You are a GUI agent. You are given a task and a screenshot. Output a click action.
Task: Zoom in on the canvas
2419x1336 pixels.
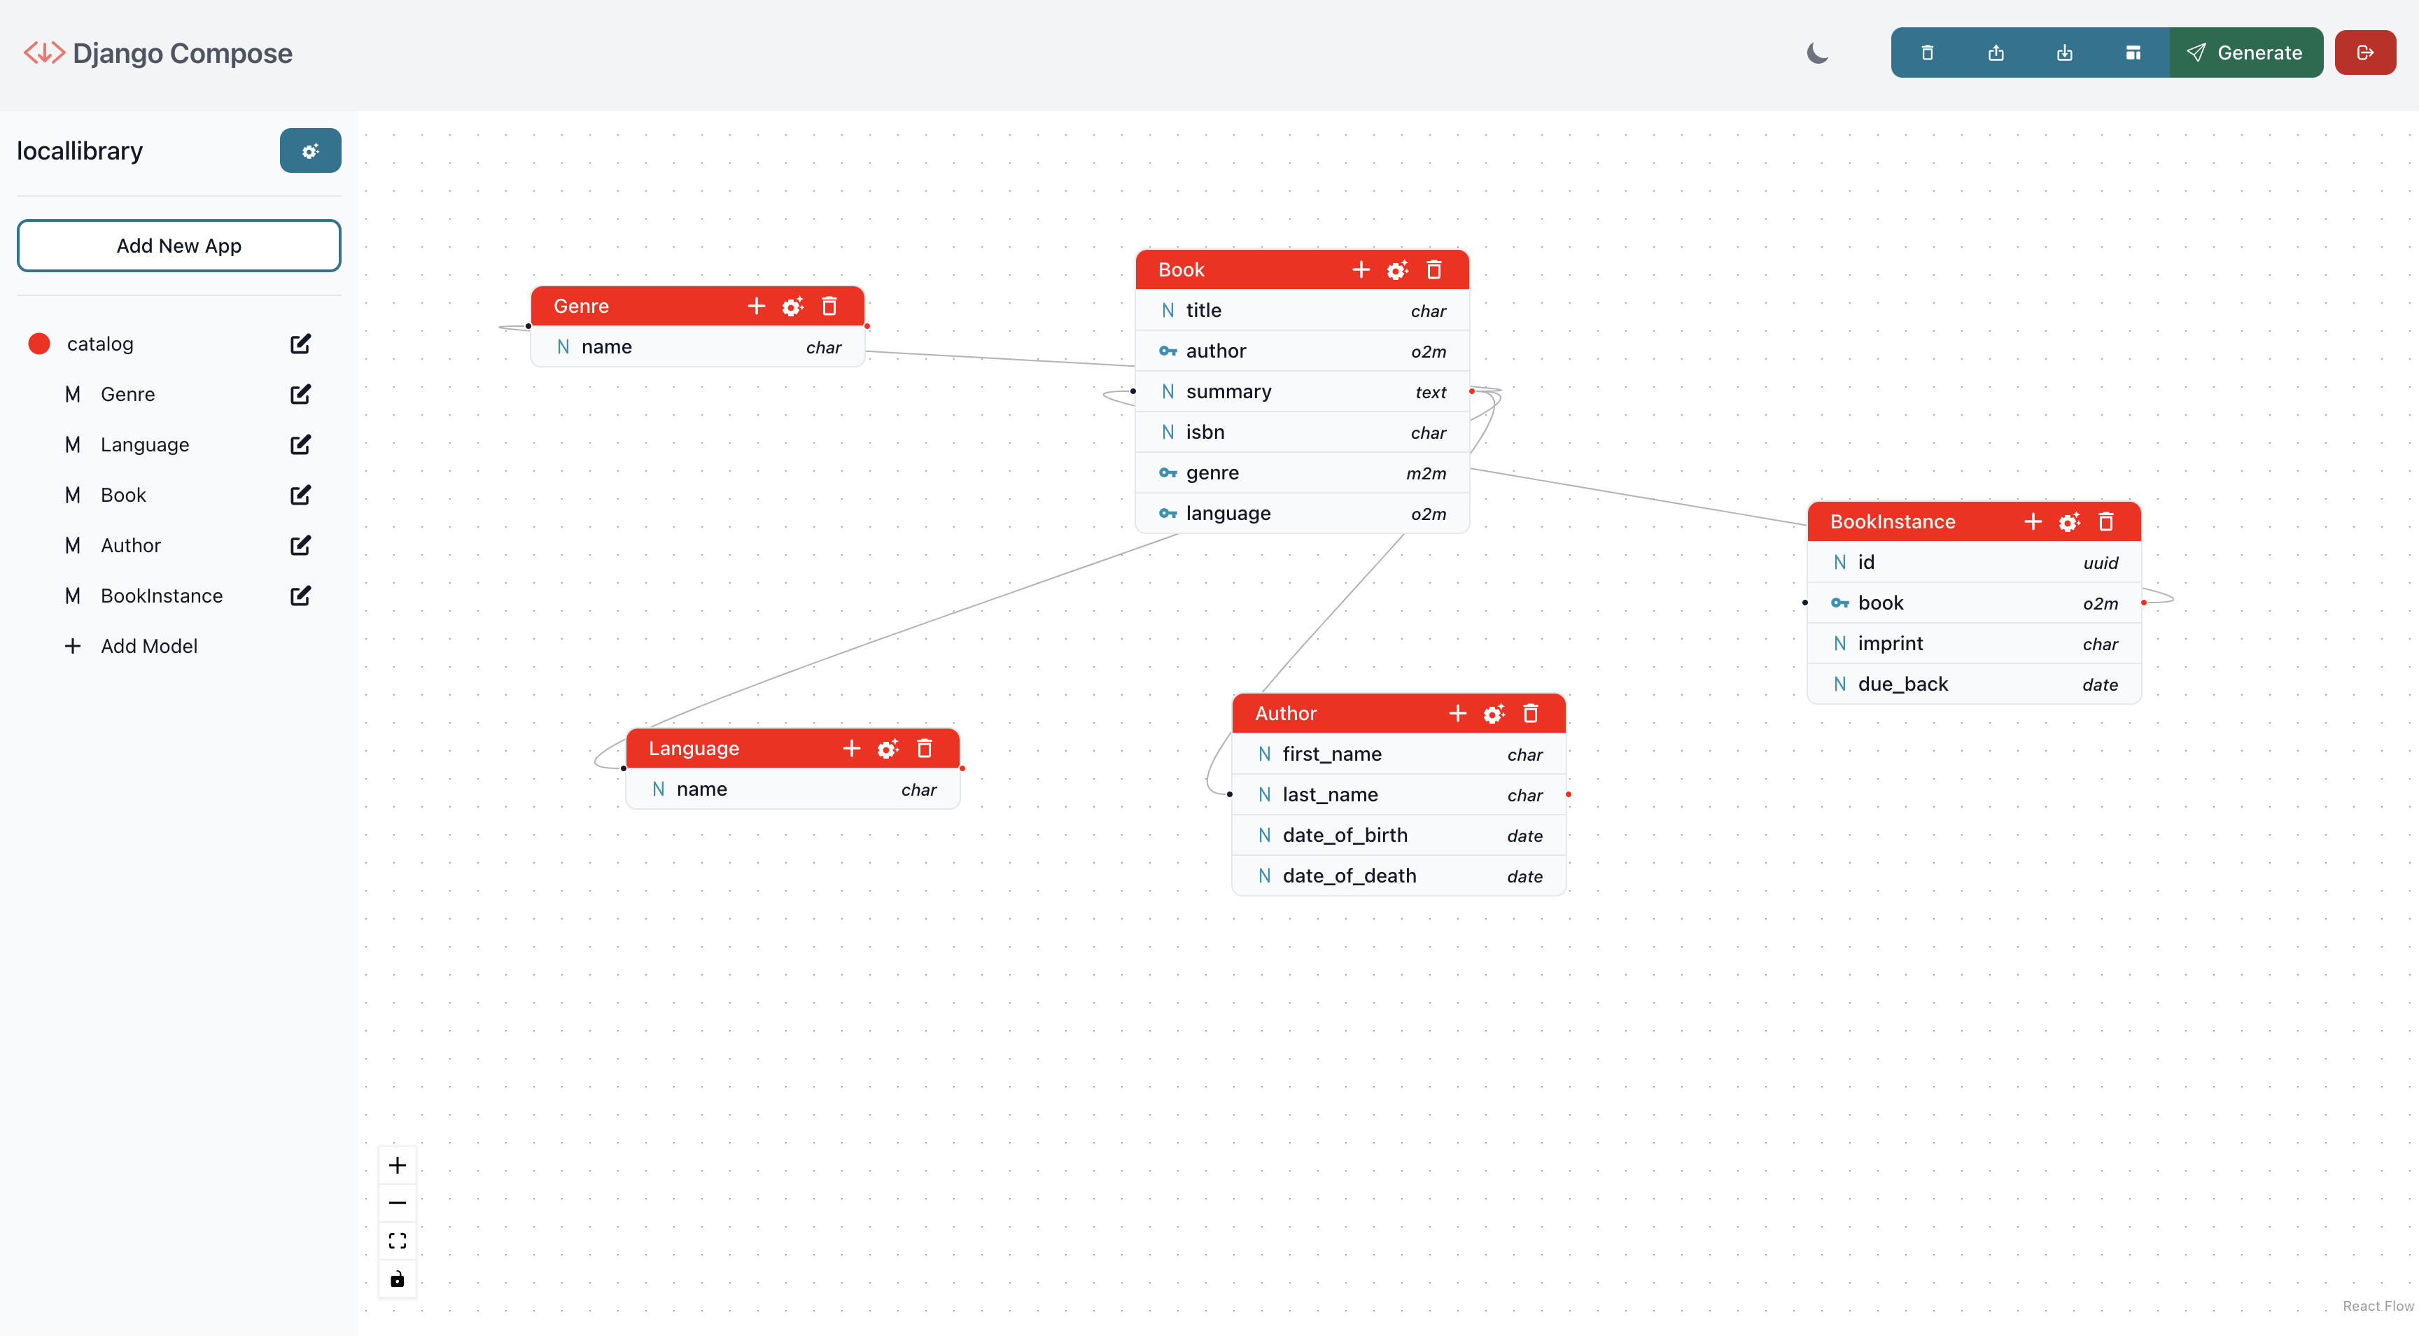398,1164
